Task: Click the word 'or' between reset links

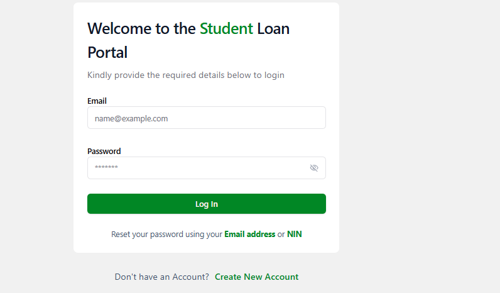Action: (x=281, y=234)
